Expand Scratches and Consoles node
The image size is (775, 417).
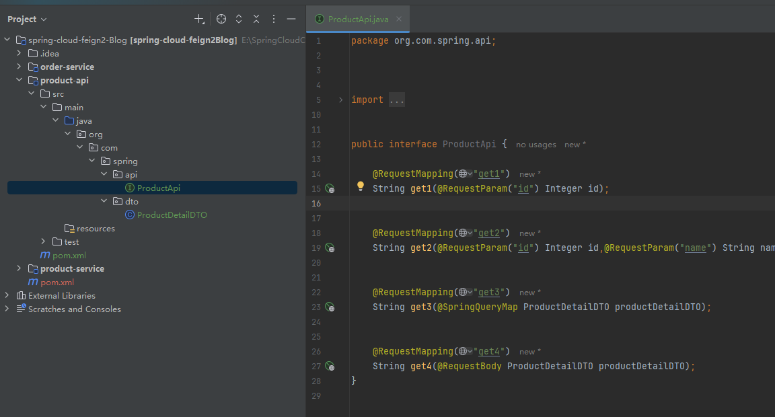click(7, 309)
